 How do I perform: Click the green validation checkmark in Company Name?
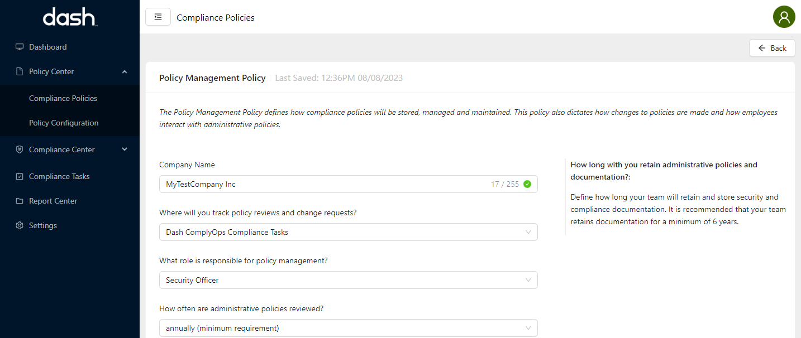point(527,184)
